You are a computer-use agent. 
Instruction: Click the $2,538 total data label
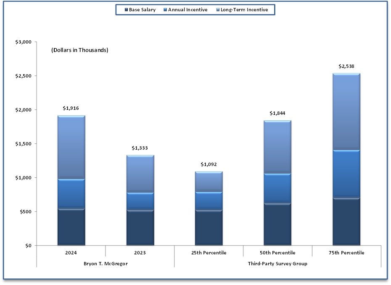click(x=346, y=66)
